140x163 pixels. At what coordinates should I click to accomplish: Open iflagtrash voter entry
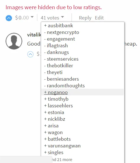[56, 46]
